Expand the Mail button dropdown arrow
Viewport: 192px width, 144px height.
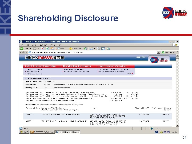94,49
